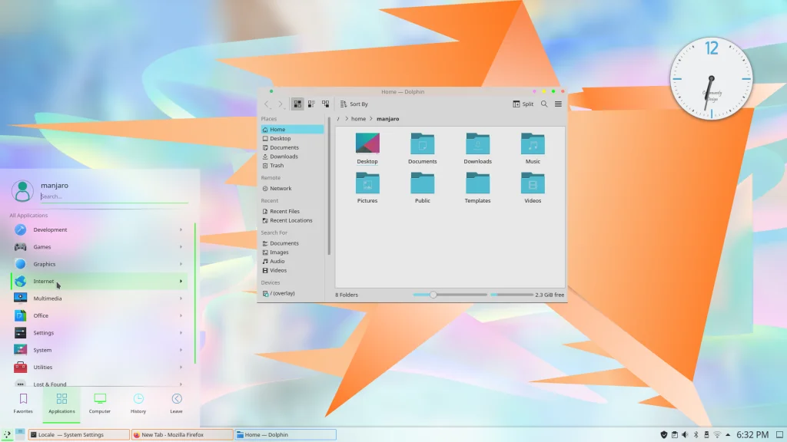Click the Places panel scrollbar
This screenshot has height=442, width=787.
point(329,186)
